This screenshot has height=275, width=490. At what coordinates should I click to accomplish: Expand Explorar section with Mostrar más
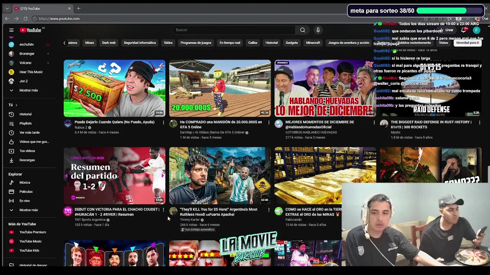pos(29,210)
